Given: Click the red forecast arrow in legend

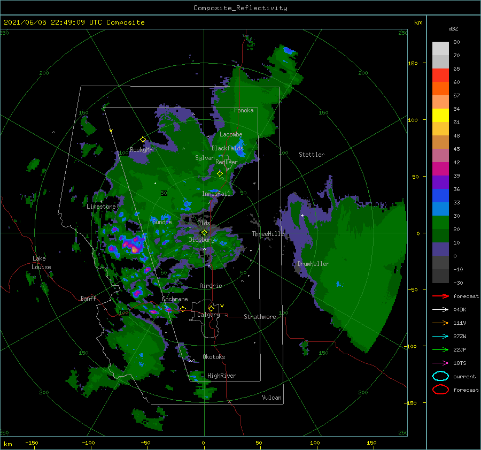Looking at the screenshot, I should pyautogui.click(x=440, y=296).
